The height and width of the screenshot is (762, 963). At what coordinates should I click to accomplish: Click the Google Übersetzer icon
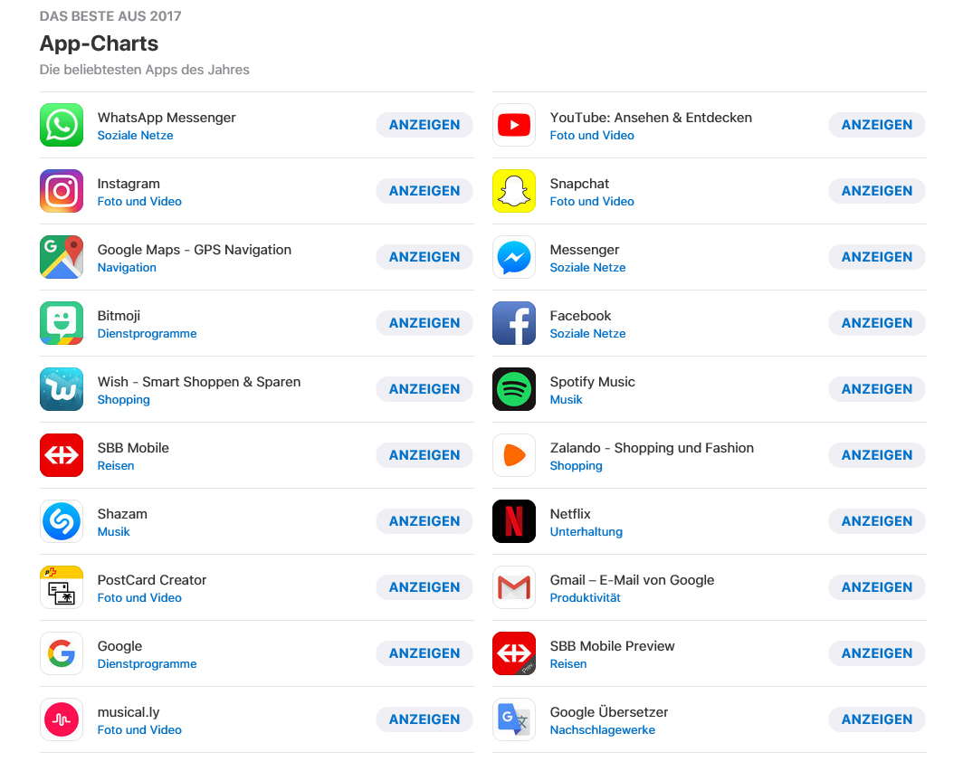pyautogui.click(x=514, y=719)
